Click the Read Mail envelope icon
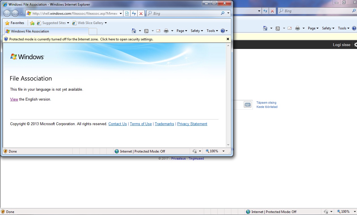357x215 pixels. [158, 31]
